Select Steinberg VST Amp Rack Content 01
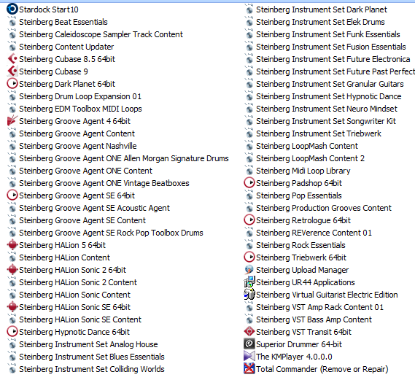 (x=319, y=307)
